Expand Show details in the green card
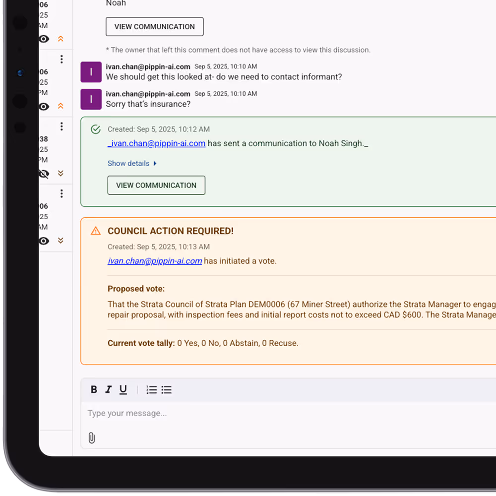496x496 pixels. 132,164
